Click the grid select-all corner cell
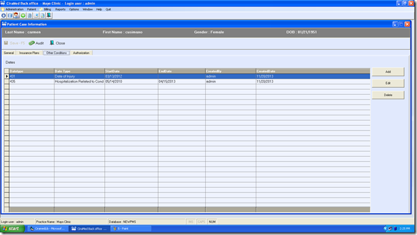This screenshot has width=417, height=235. [6, 71]
